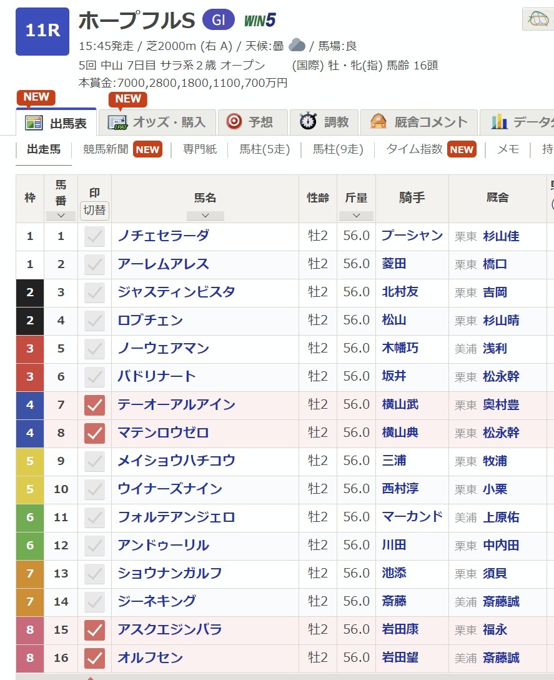Click the target icon on 予想 tab
The width and height of the screenshot is (554, 680).
tap(234, 122)
